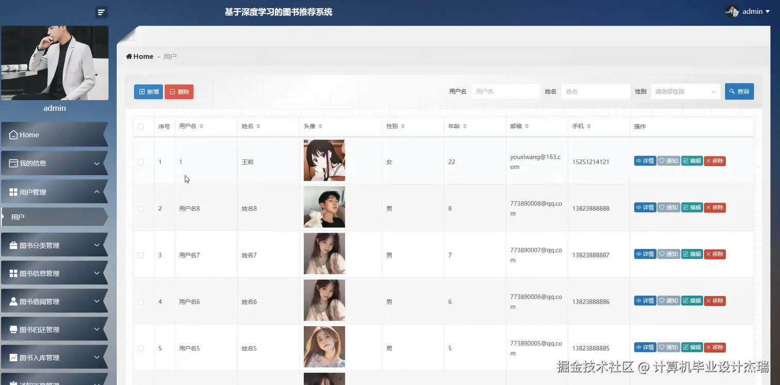Viewport: 780px width, 385px height.
Task: Click email cell youxiwang@163.com
Action: [x=536, y=162]
